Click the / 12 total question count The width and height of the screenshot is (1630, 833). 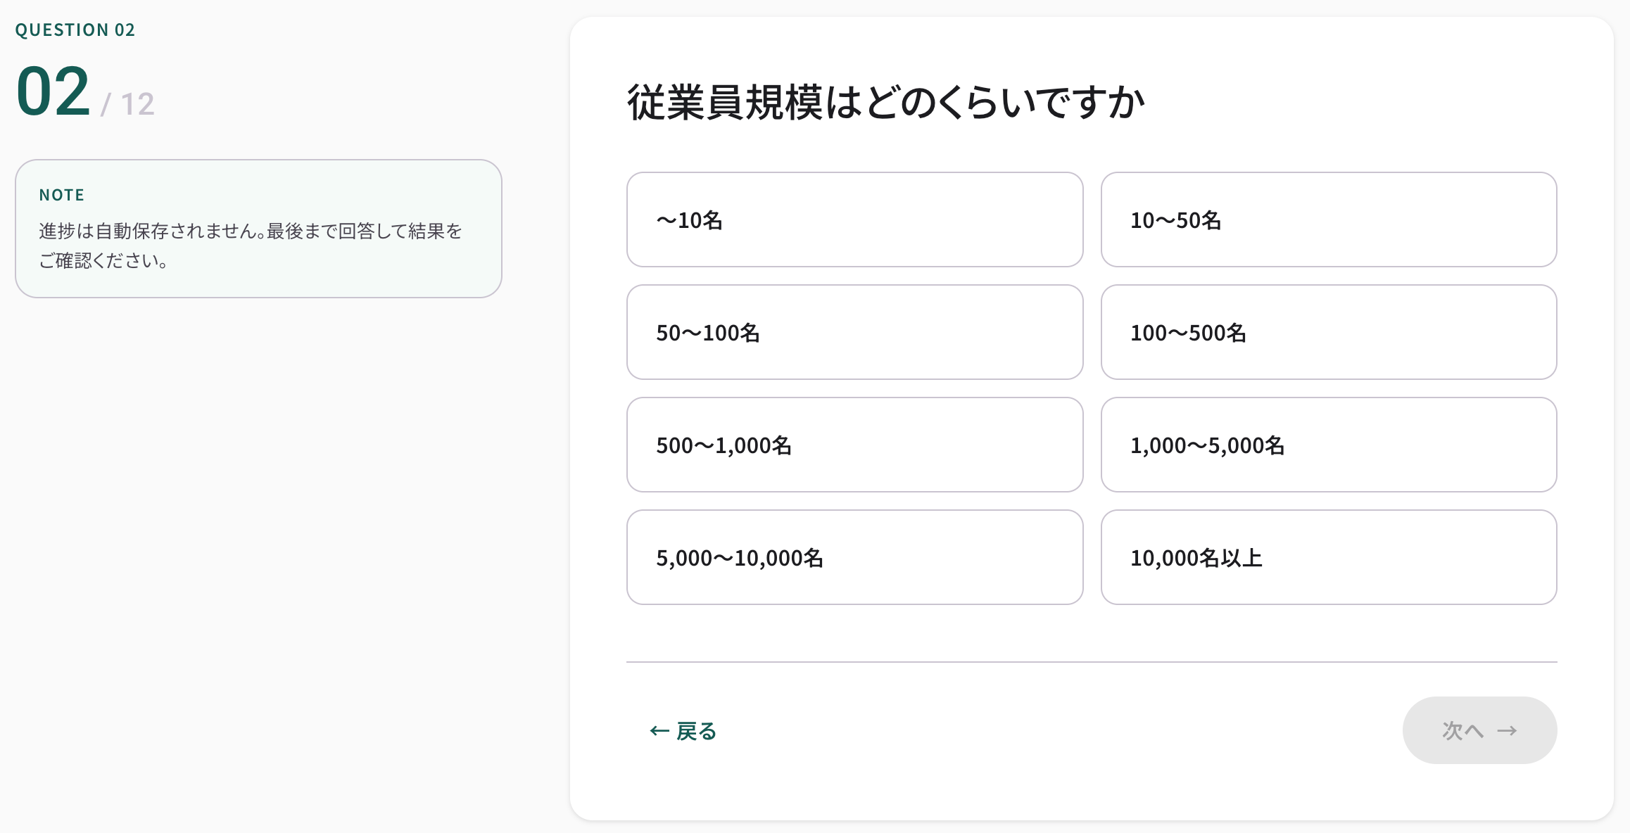[128, 104]
